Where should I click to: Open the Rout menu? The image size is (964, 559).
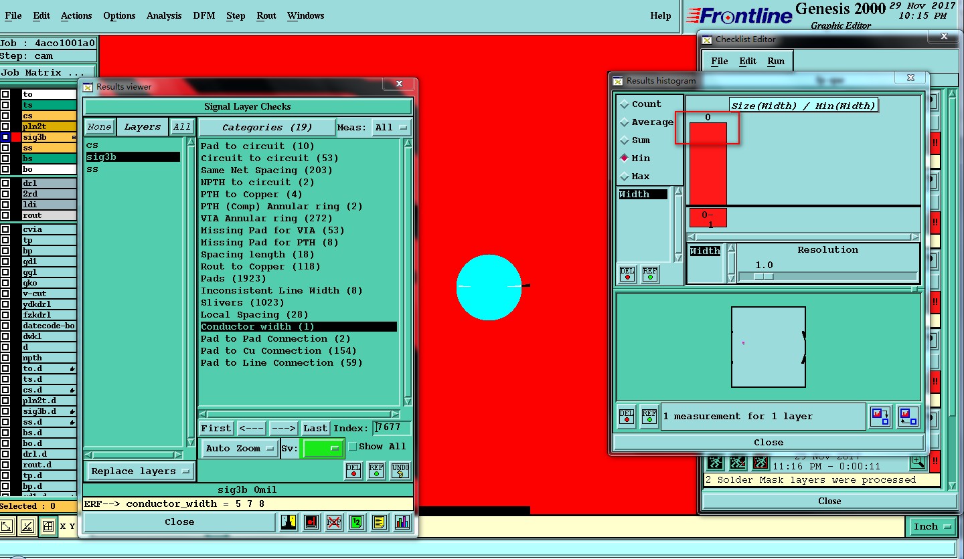(266, 15)
